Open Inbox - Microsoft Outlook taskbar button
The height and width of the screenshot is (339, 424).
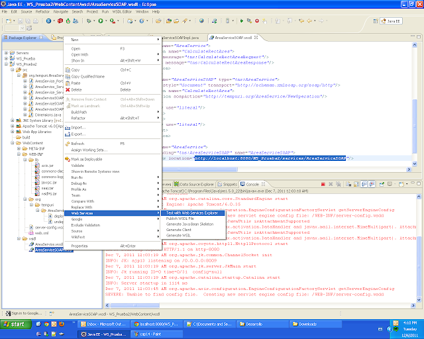coord(103,324)
